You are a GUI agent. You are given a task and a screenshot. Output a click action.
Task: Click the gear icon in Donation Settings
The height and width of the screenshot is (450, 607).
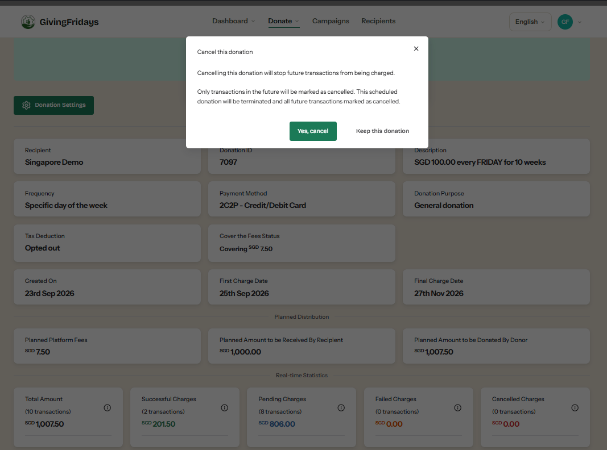(x=26, y=105)
